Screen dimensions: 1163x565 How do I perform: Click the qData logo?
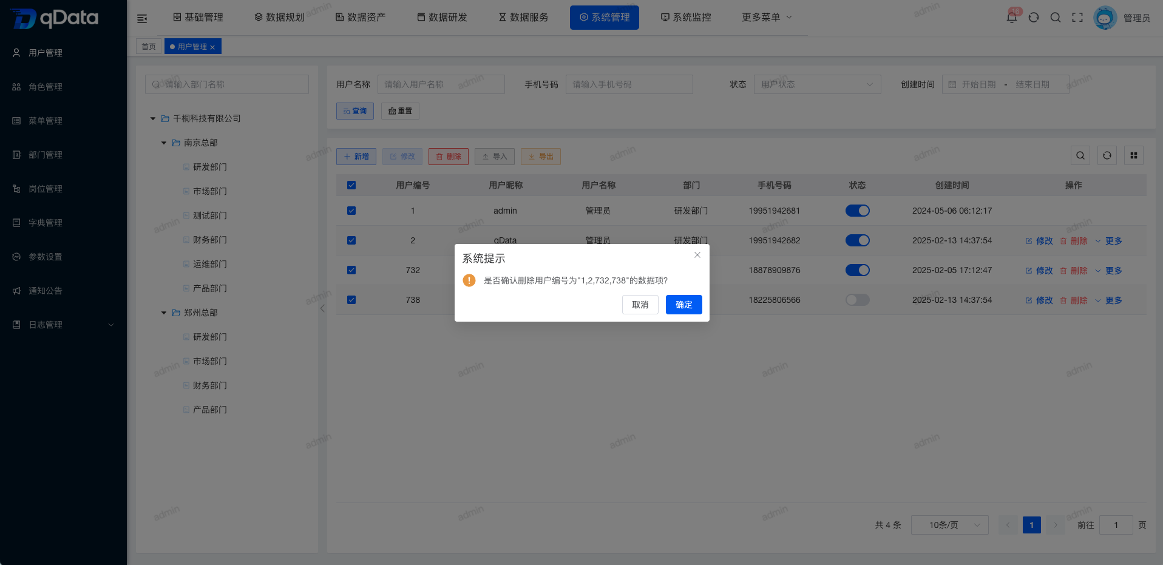(55, 18)
